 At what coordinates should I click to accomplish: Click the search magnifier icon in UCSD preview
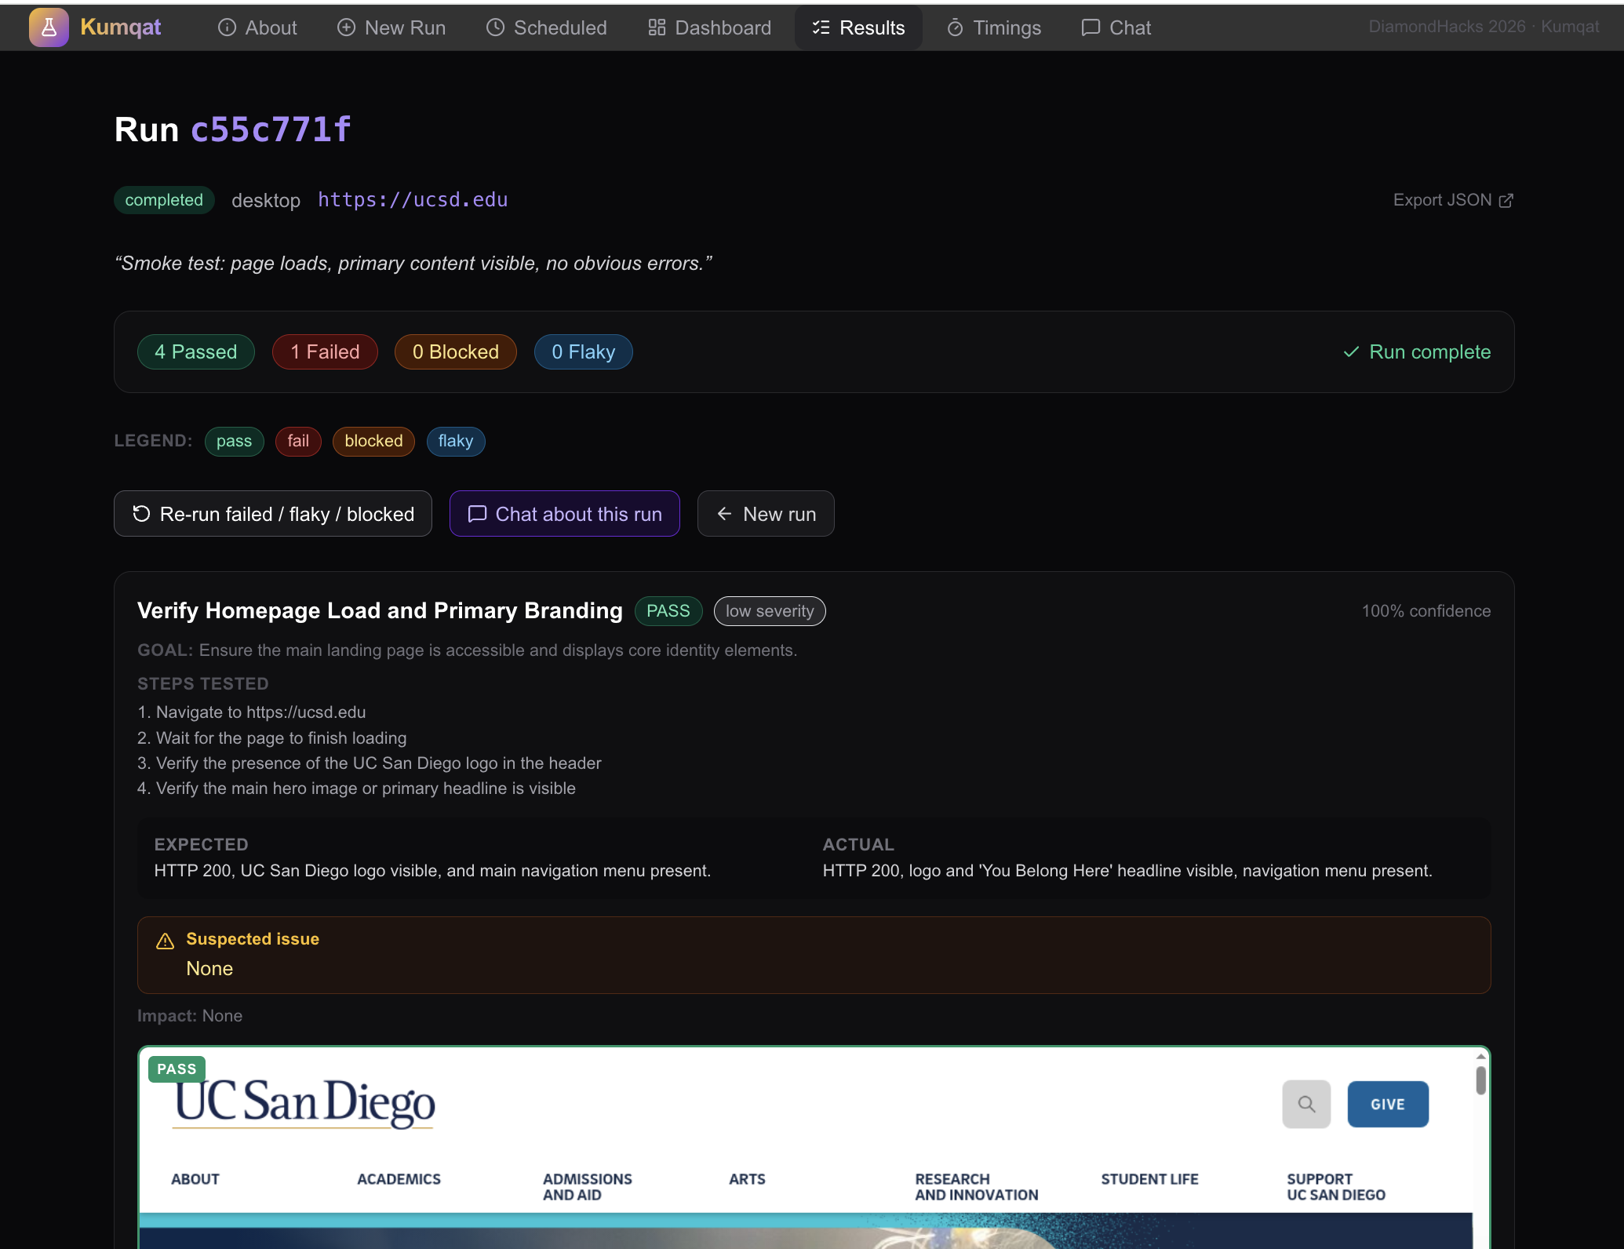tap(1306, 1104)
